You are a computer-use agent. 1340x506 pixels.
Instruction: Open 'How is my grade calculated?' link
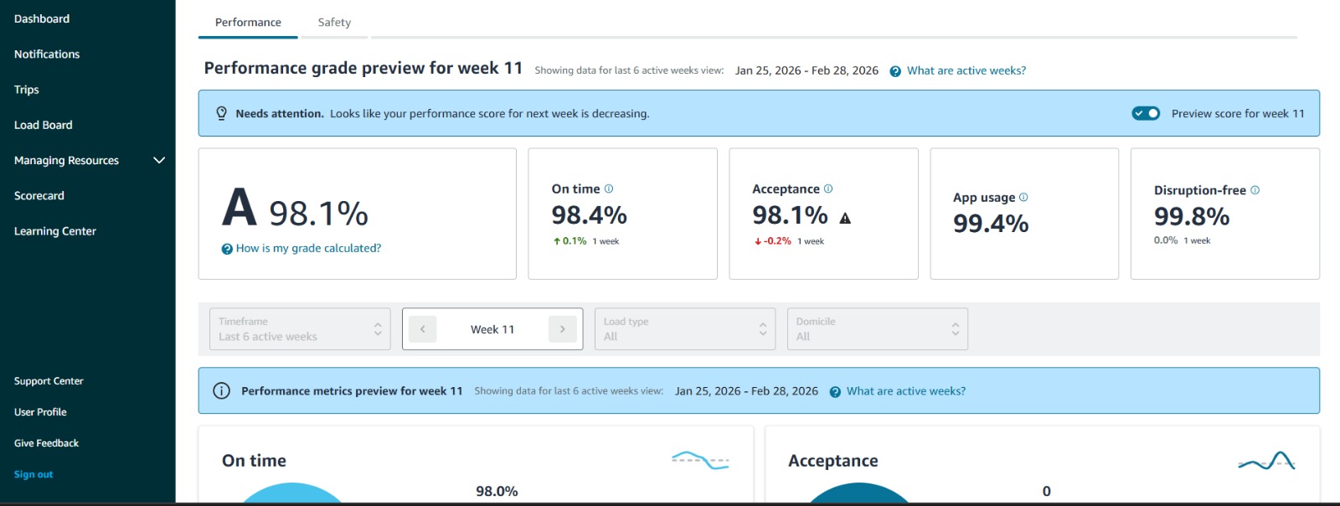pos(308,248)
